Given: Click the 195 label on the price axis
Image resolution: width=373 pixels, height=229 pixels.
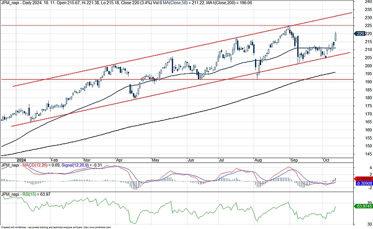Looking at the screenshot, I should [369, 74].
